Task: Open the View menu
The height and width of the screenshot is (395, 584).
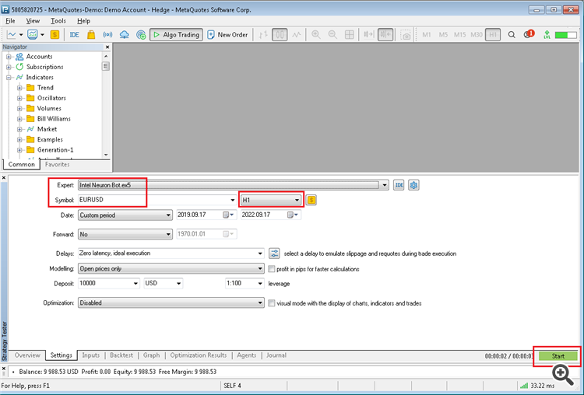Action: pos(33,21)
